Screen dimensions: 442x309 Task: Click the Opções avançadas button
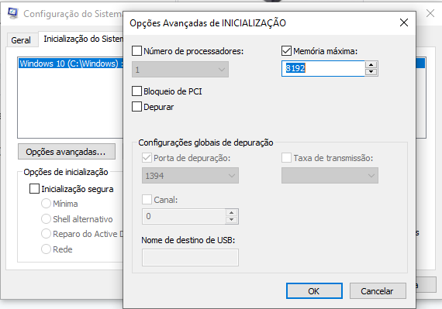coord(67,152)
